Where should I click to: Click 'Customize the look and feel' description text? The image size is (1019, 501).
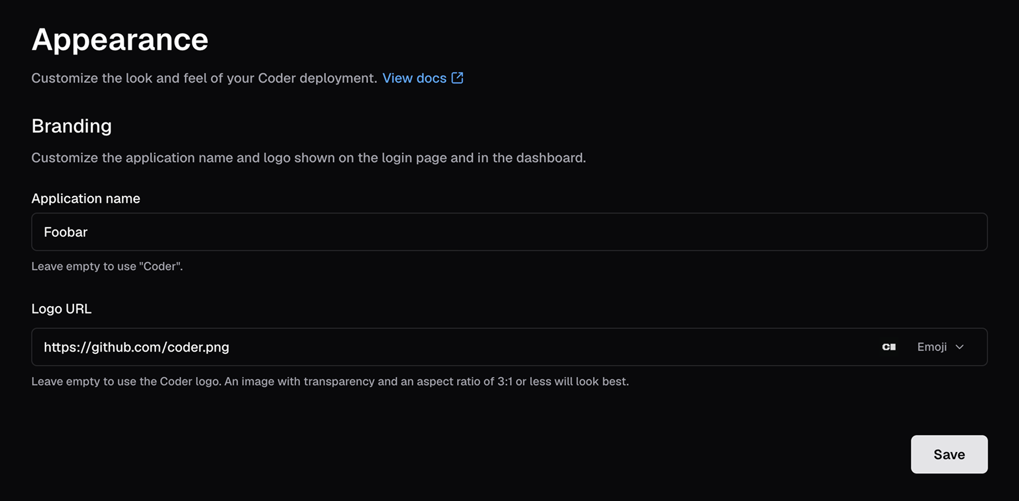coord(204,78)
